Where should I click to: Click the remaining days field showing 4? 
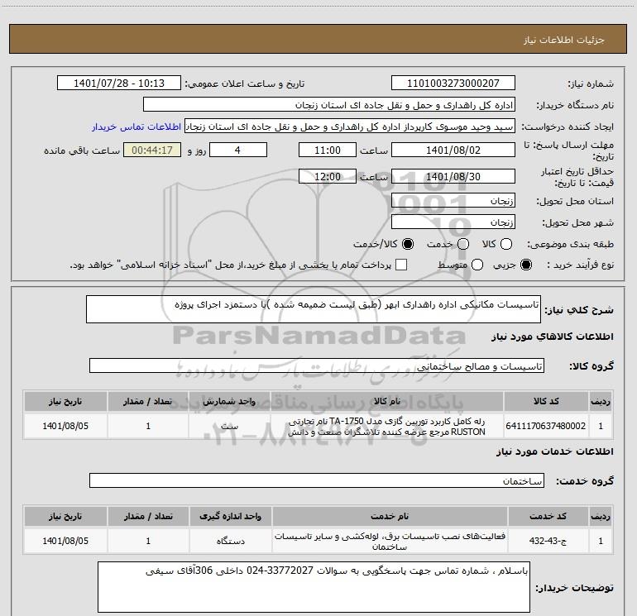(x=237, y=150)
